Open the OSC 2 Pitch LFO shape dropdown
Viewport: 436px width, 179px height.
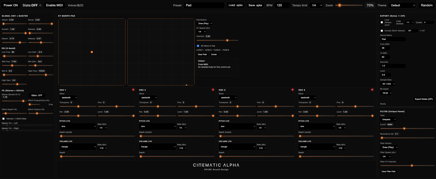pyautogui.click(x=158, y=126)
